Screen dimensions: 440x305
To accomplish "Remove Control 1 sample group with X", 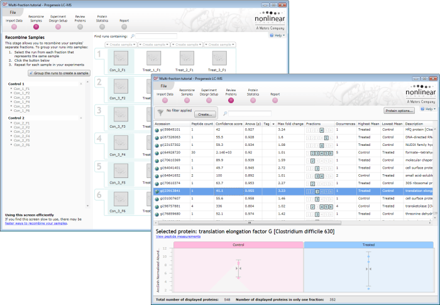I will [81, 84].
